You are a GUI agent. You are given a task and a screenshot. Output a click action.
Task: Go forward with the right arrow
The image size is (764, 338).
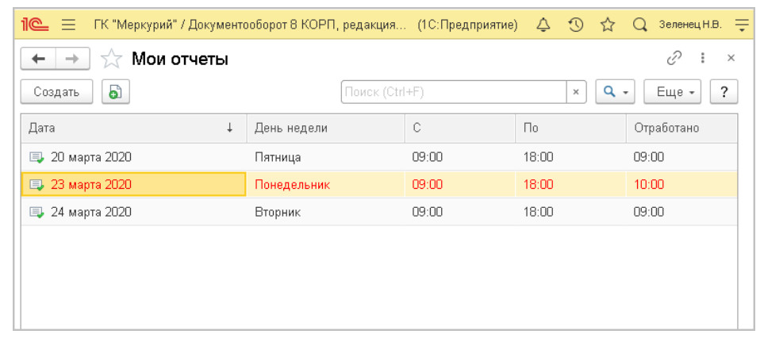[x=71, y=58]
